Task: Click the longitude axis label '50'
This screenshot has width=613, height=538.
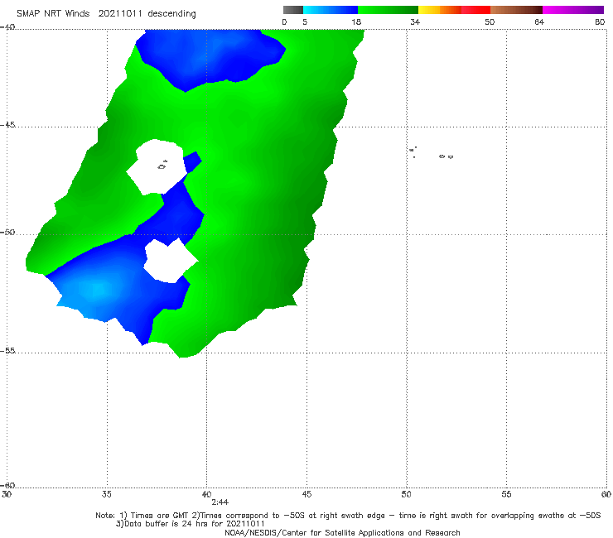Action: 407,494
